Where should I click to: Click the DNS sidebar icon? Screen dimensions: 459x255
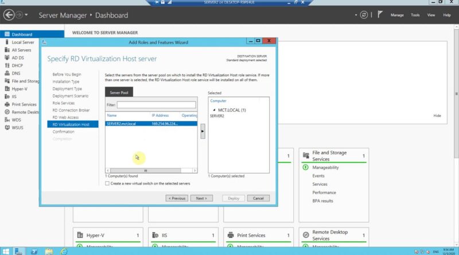coord(7,73)
